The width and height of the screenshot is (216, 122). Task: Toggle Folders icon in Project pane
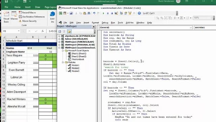pos(69,32)
